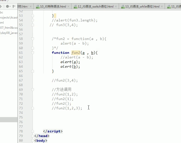181x143 pixels.
Task: Select the 07_html&css item in project panel
Action: coord(9,28)
